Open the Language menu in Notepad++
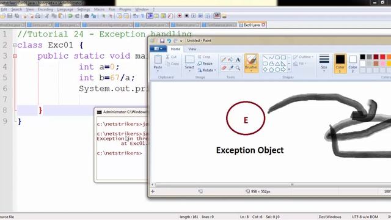Image resolution: width=391 pixels, height=220 pixels. (x=65, y=10)
